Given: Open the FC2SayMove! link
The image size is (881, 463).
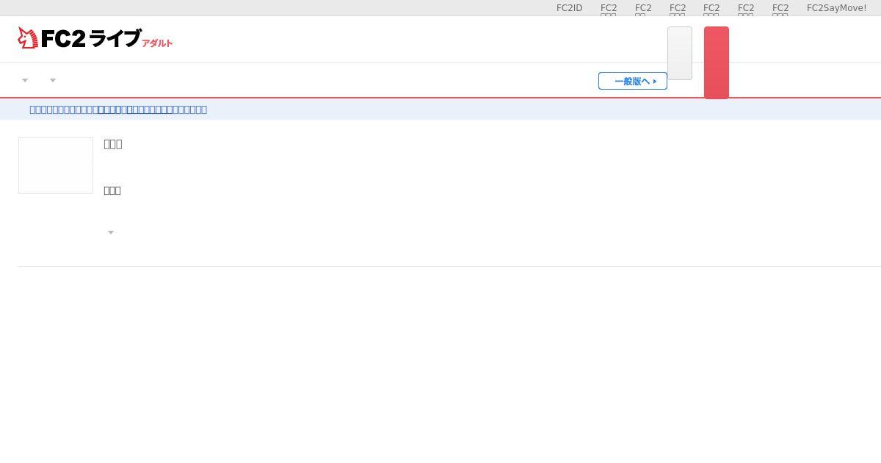Looking at the screenshot, I should coord(836,8).
